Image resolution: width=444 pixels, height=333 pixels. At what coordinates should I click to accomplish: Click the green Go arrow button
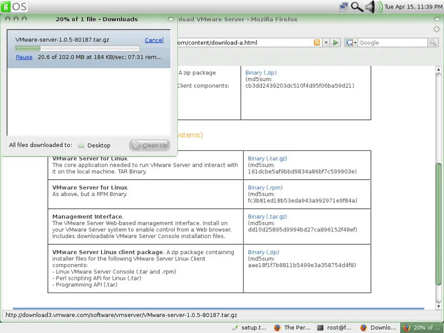[x=336, y=43]
